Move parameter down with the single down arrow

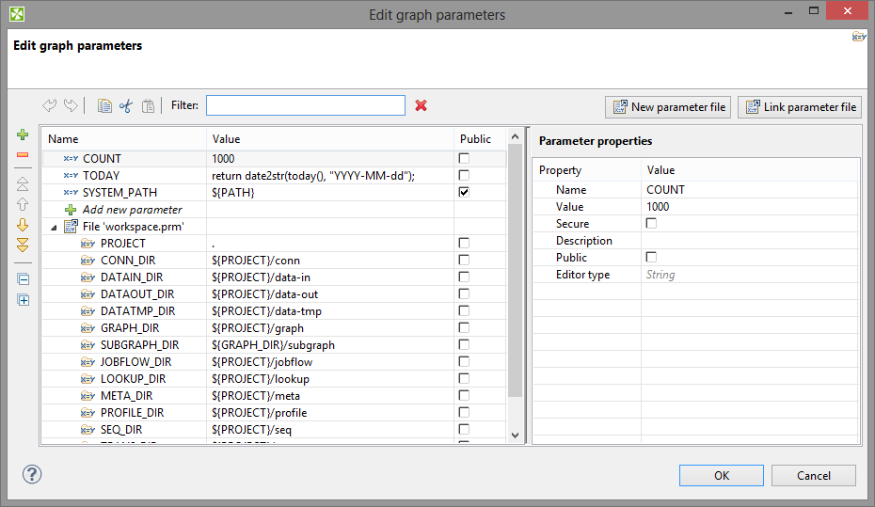pos(23,225)
